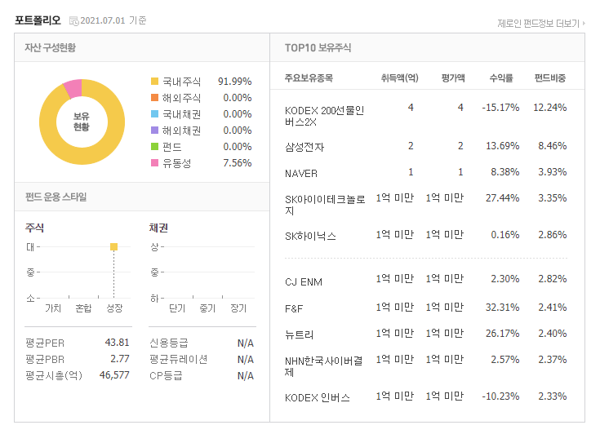
Task: Click the yellow style marker on the 주식 grid
Action: [113, 246]
